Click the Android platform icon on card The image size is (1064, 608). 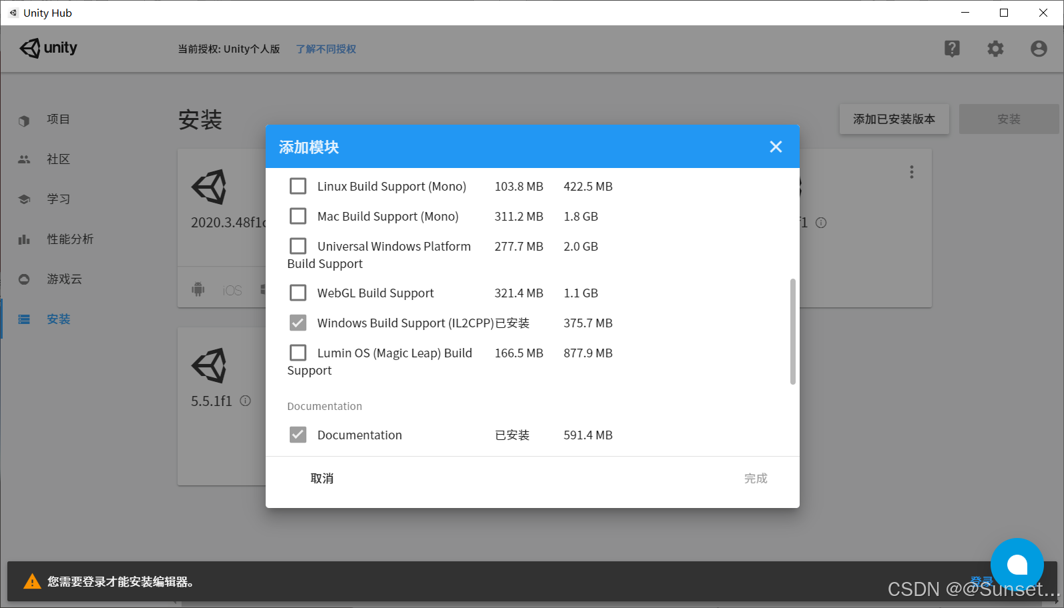[198, 289]
